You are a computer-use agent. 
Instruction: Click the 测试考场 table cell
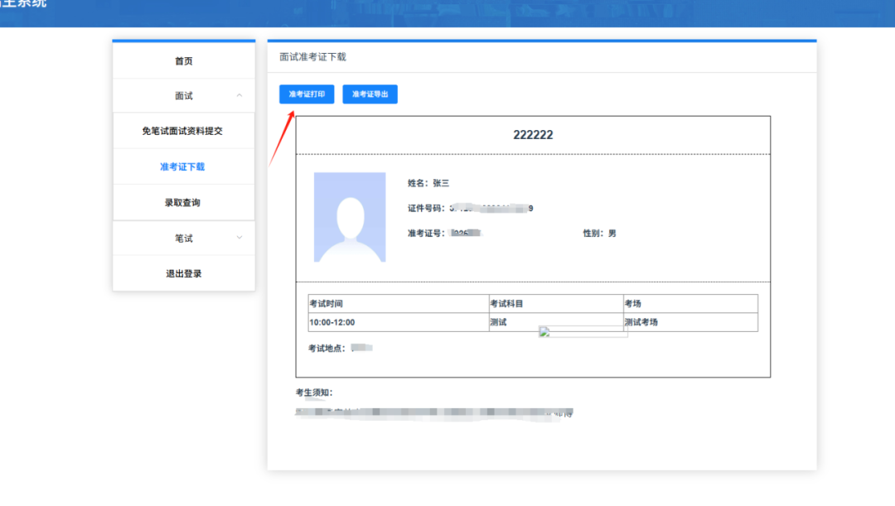point(641,322)
